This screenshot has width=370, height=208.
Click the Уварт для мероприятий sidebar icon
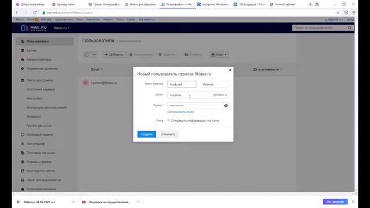pyautogui.click(x=23, y=180)
